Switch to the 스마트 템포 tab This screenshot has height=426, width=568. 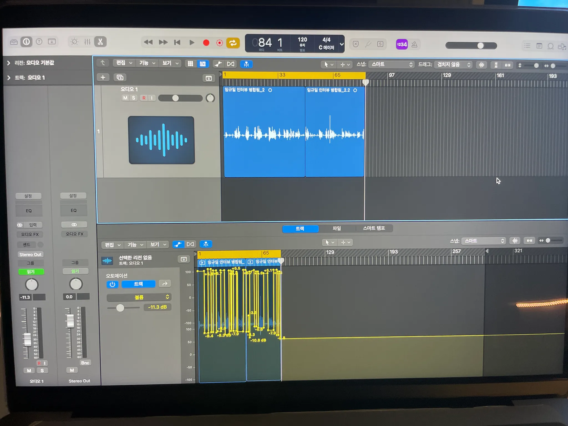pos(374,228)
